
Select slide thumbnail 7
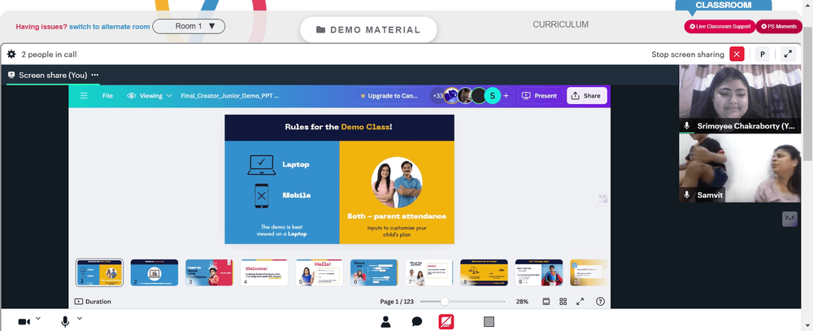(x=429, y=272)
